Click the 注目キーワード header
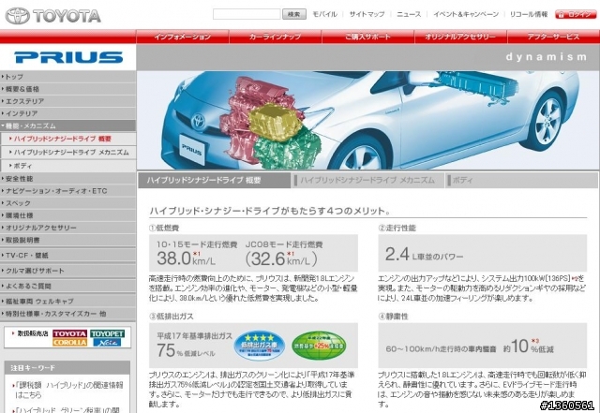 click(x=67, y=367)
